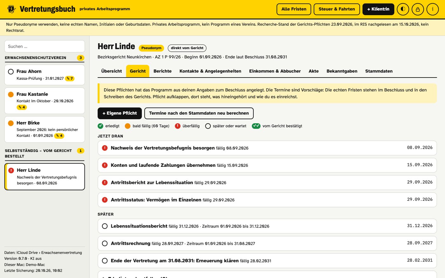This screenshot has height=278, width=445.
Task: Expand Antrittsstatus: Vermögen im Einzelnen
Action: (267, 200)
